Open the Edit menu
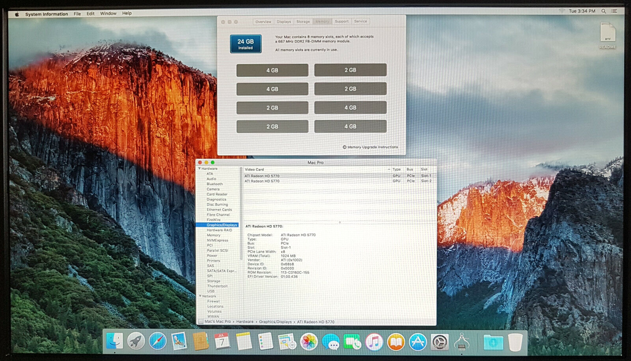 click(91, 13)
